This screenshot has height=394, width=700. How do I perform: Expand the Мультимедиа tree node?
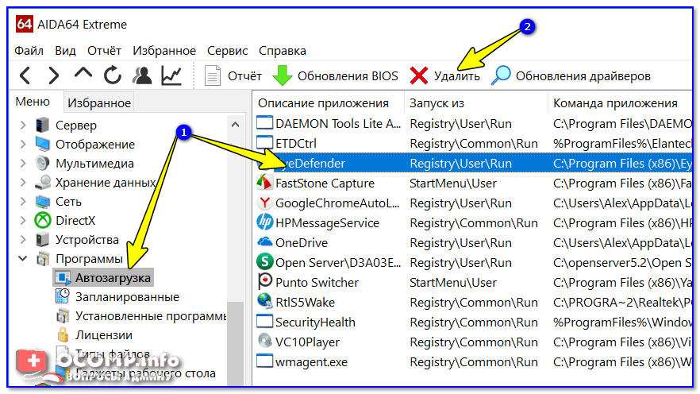click(23, 164)
